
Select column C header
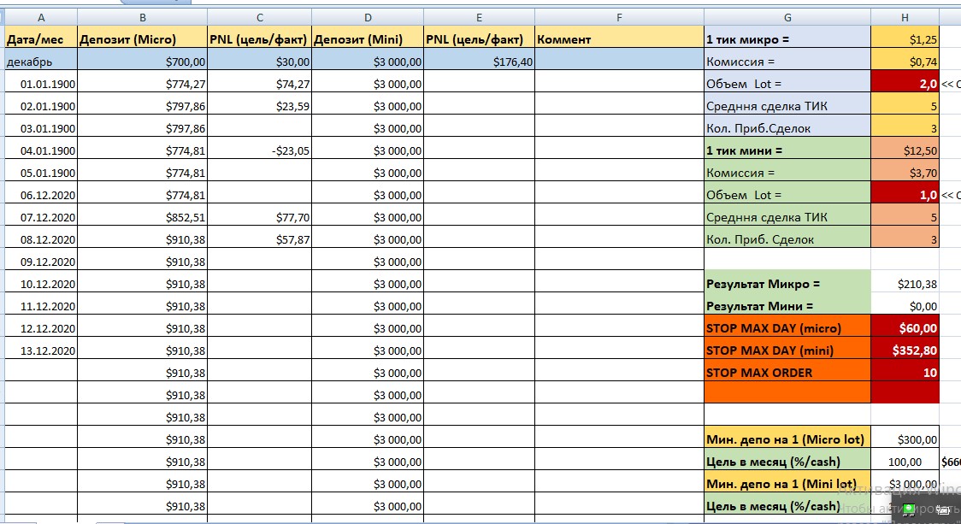tap(259, 17)
